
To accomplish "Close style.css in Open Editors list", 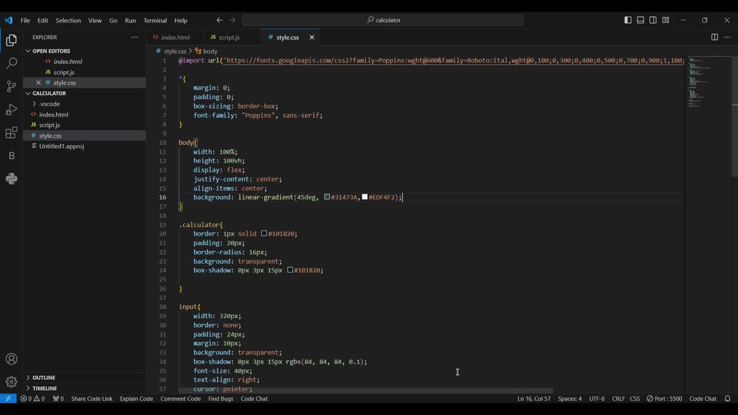I will pyautogui.click(x=38, y=82).
